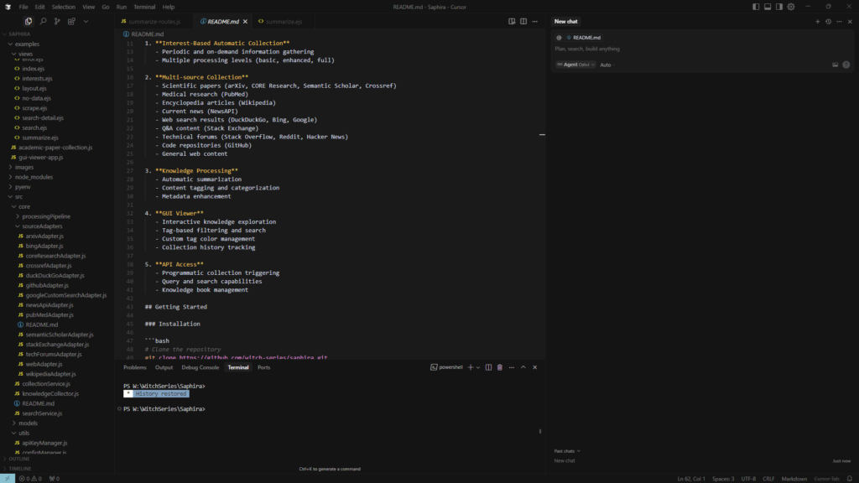The image size is (859, 483).
Task: Split the editor right
Action: coord(523,21)
